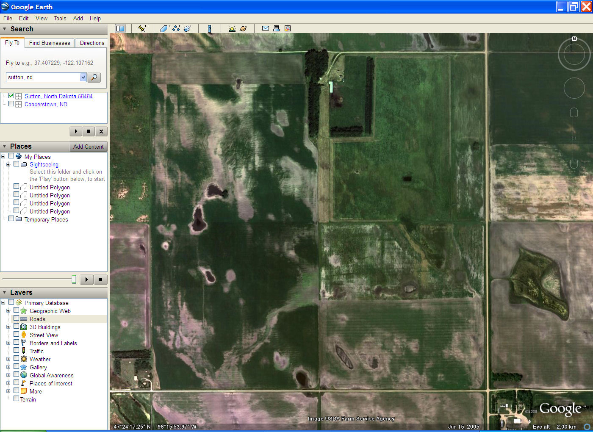Expand the Geographic Web layer node
The width and height of the screenshot is (593, 432).
coord(8,311)
